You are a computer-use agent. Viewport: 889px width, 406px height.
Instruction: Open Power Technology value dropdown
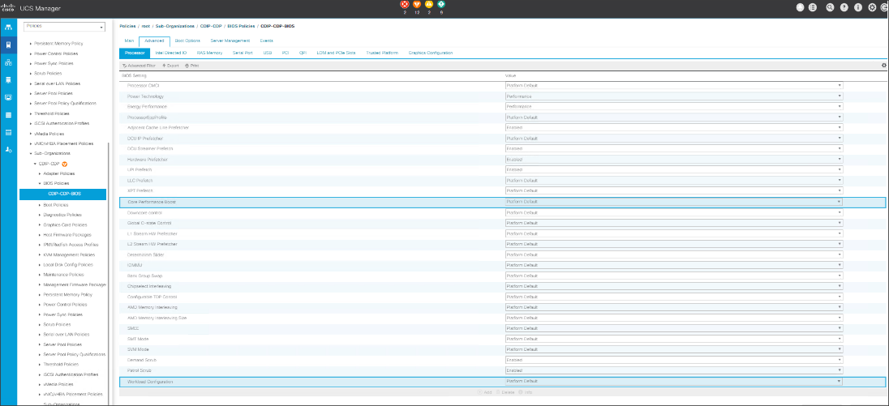(673, 96)
